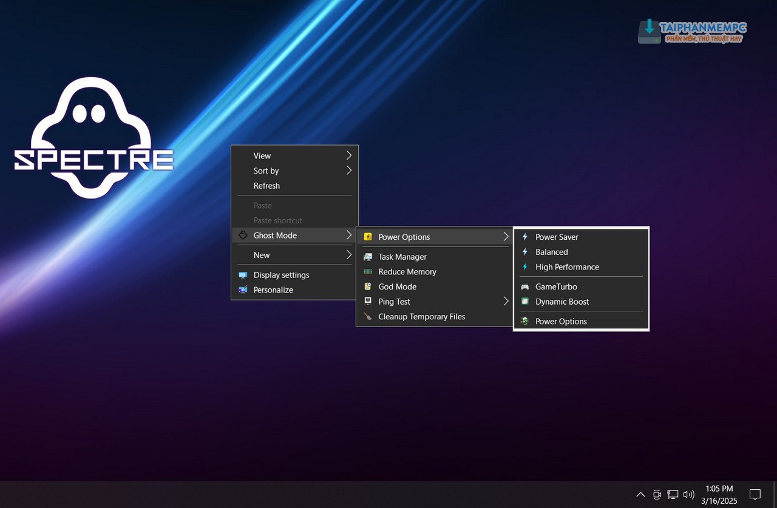The width and height of the screenshot is (777, 508).
Task: Choose Refresh from the context menu
Action: pos(266,186)
